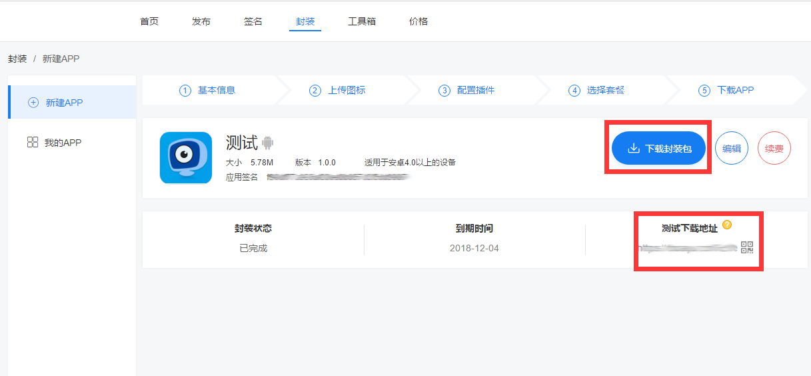Image resolution: width=811 pixels, height=376 pixels.
Task: Go to step 2 上传图标
Action: (x=338, y=90)
